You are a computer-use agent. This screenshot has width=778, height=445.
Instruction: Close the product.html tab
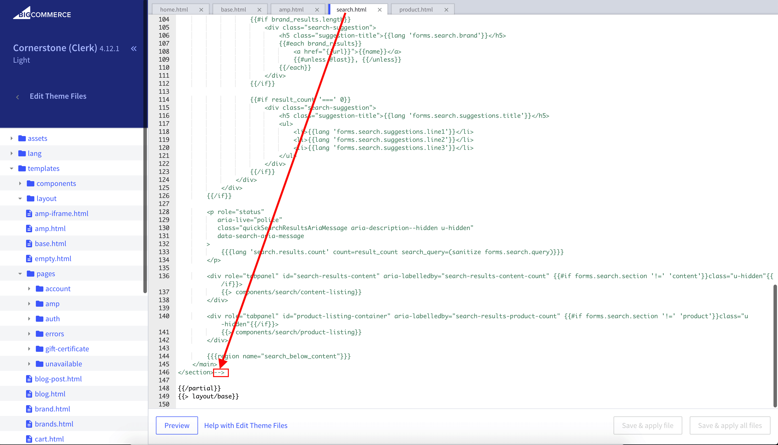click(x=446, y=10)
